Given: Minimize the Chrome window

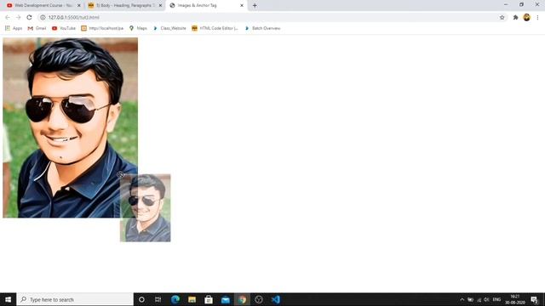Looking at the screenshot, I should coord(506,4).
